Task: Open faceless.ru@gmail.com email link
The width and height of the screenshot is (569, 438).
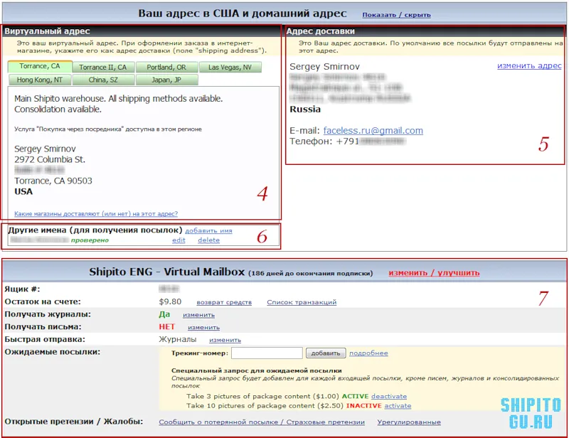Action: 373,130
